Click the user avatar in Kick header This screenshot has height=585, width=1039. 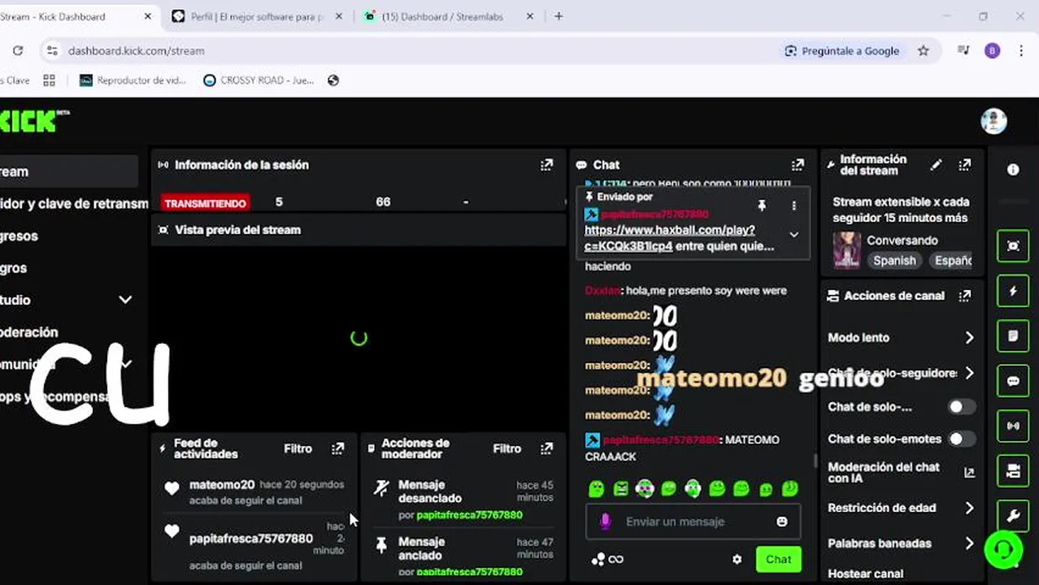point(993,121)
